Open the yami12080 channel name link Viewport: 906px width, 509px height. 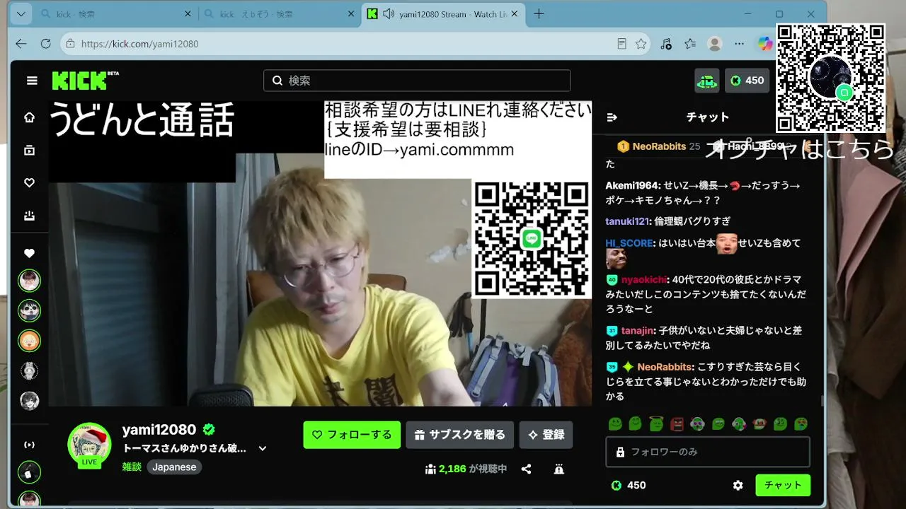(159, 430)
